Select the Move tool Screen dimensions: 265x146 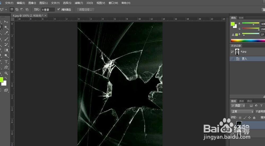pyautogui.click(x=6, y=22)
